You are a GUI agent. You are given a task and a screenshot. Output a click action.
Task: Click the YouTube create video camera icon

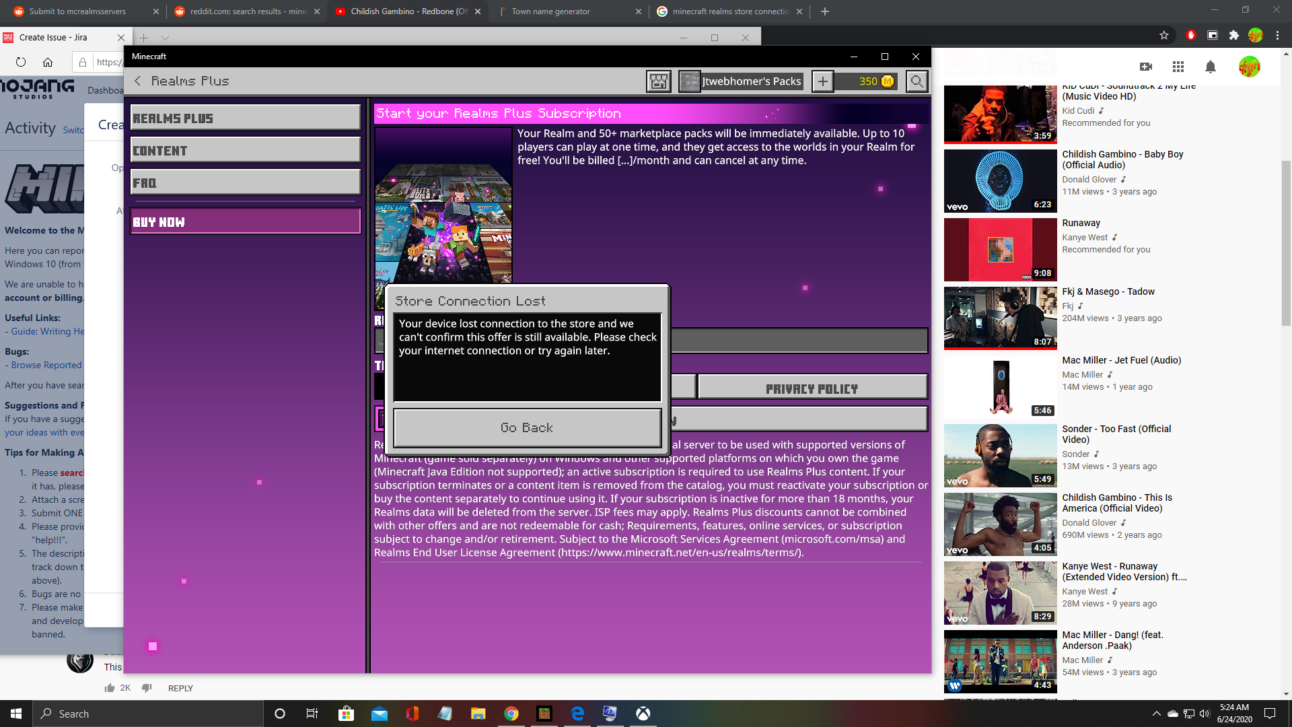tap(1146, 67)
